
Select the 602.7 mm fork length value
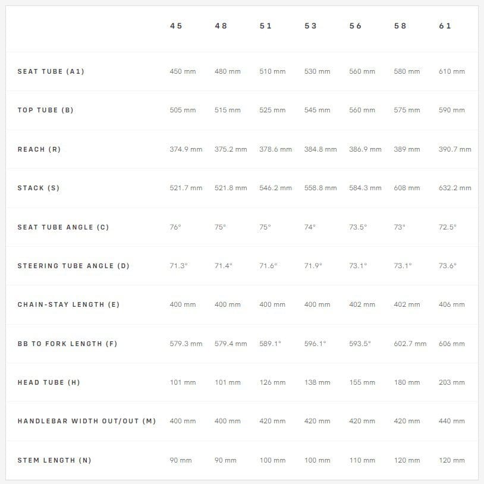[x=410, y=344]
